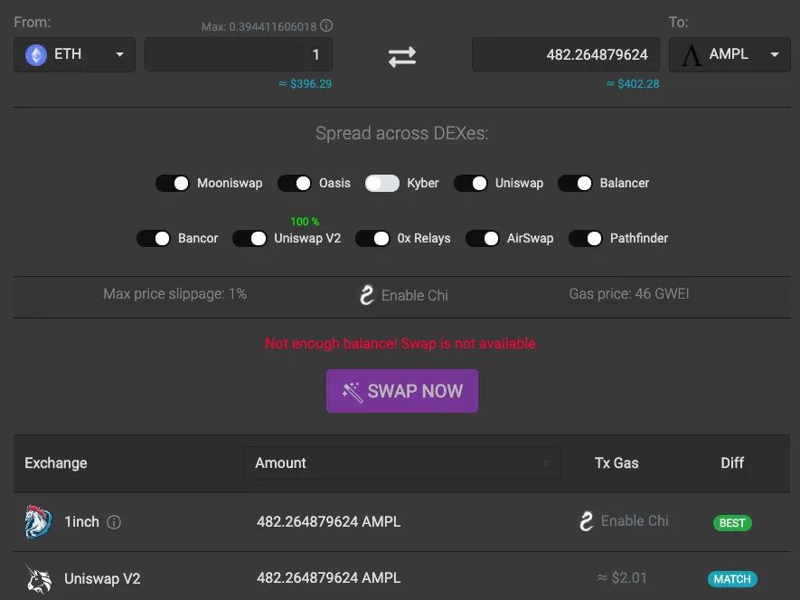Click Enable Chi in 1inch row
800x600 pixels.
coord(635,521)
